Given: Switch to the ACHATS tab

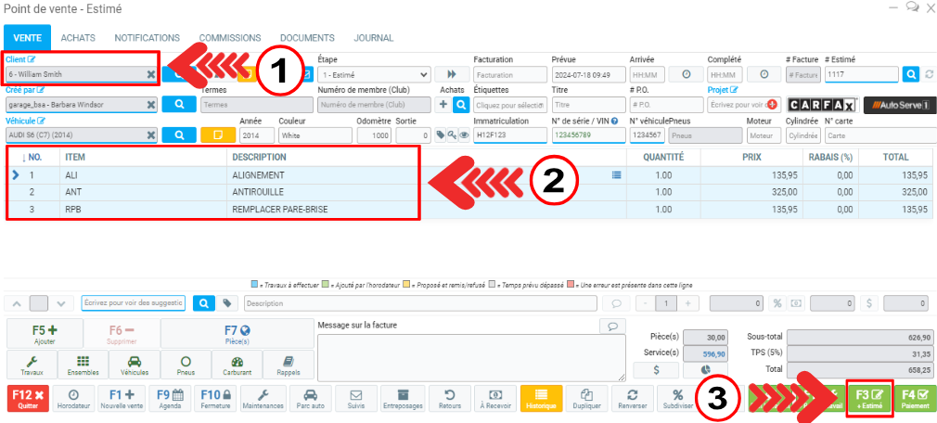Looking at the screenshot, I should pyautogui.click(x=78, y=38).
